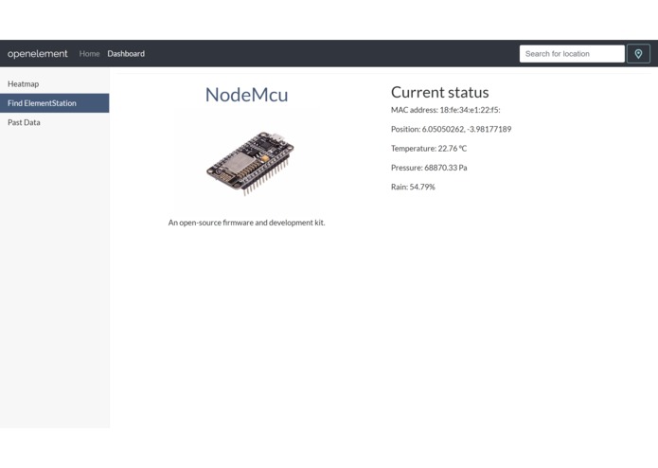
Task: Click the Position 6.05050262, -3.98177189 line
Action: tap(451, 129)
